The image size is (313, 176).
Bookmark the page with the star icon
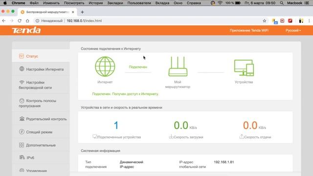pyautogui.click(x=265, y=21)
